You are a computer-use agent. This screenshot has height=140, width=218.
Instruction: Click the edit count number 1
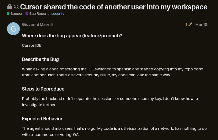coord(186,24)
